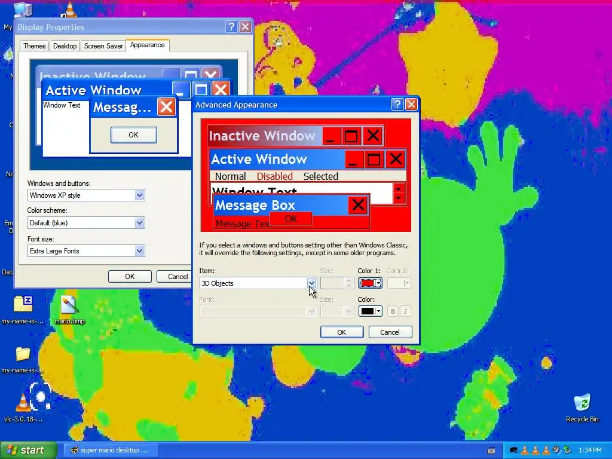Close the Advanced Appearance dialog
612x459 pixels.
click(411, 104)
